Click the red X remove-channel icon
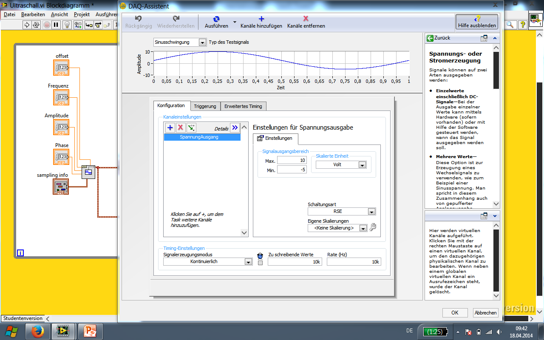Screen dimensions: 544x340 [x=180, y=127]
